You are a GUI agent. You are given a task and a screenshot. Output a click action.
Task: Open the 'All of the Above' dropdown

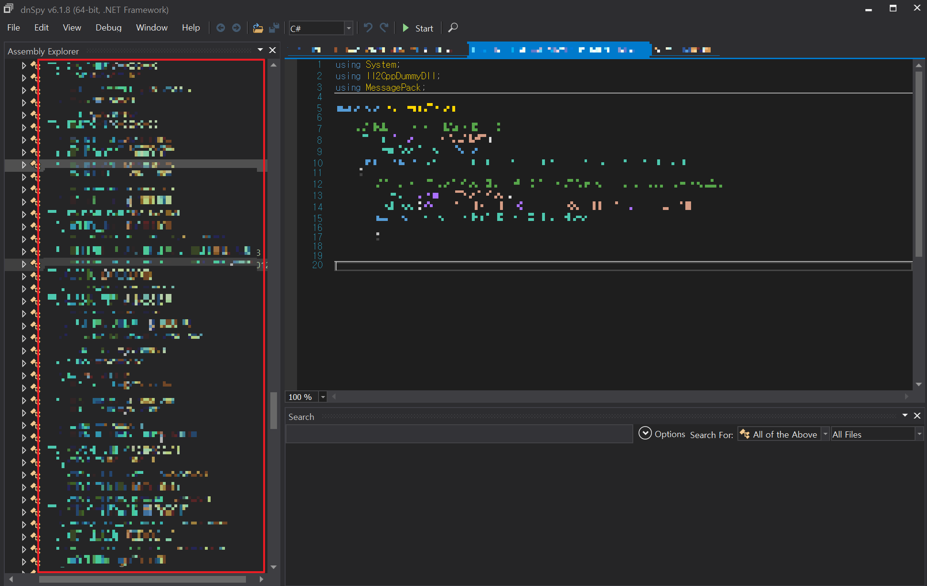(x=825, y=434)
